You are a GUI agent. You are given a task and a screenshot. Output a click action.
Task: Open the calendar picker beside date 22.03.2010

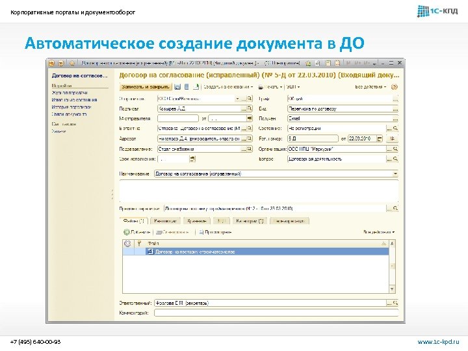pyautogui.click(x=380, y=138)
